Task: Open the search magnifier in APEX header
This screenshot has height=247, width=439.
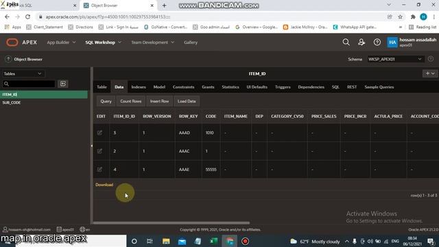Action: [x=346, y=43]
